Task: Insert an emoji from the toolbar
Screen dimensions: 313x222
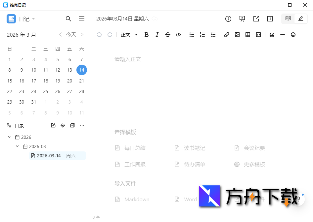Action: coord(293,35)
